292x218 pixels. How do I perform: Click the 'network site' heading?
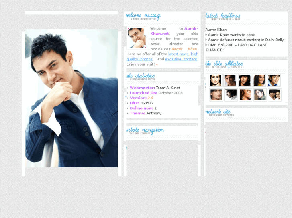pyautogui.click(x=218, y=112)
